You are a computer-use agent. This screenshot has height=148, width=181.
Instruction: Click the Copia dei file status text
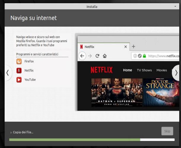click(x=23, y=132)
